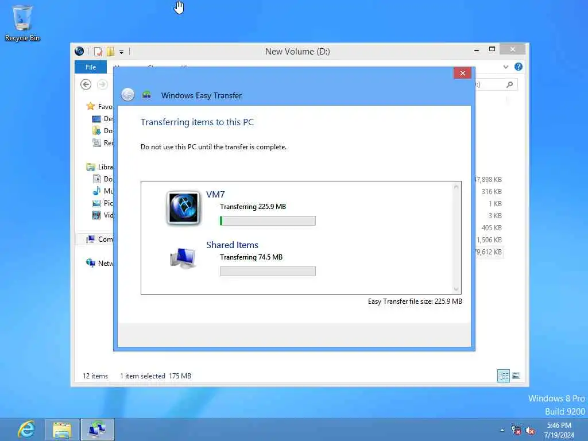
Task: Switch Explorer to details view
Action: (503, 376)
